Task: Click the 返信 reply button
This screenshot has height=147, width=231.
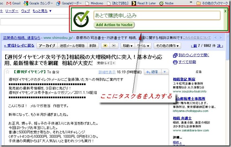Action: click(152, 72)
